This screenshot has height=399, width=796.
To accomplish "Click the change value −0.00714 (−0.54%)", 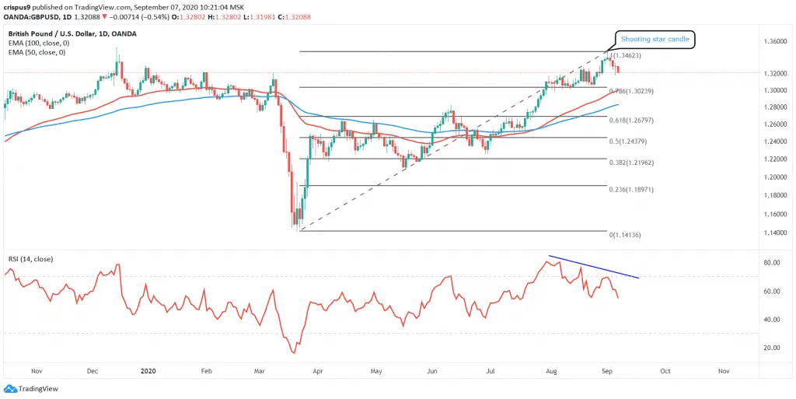I will point(140,17).
